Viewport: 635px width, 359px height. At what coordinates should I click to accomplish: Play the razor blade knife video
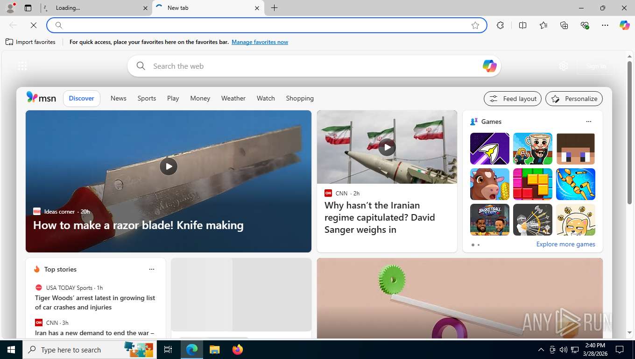tap(169, 166)
